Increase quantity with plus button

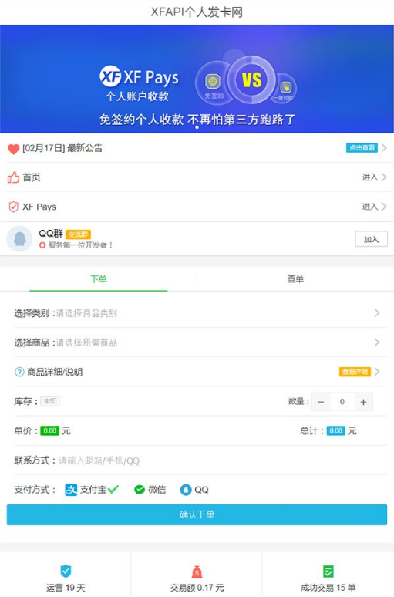click(x=364, y=402)
